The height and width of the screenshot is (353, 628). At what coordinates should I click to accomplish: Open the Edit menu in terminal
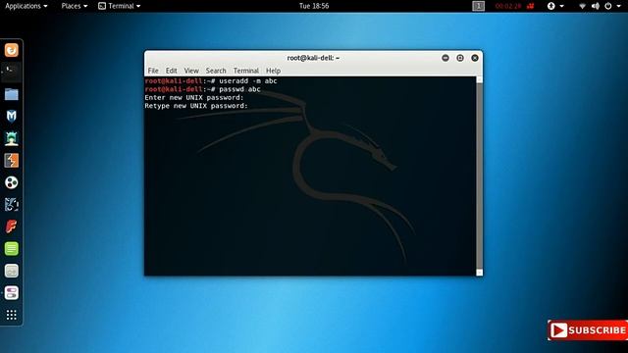click(171, 71)
